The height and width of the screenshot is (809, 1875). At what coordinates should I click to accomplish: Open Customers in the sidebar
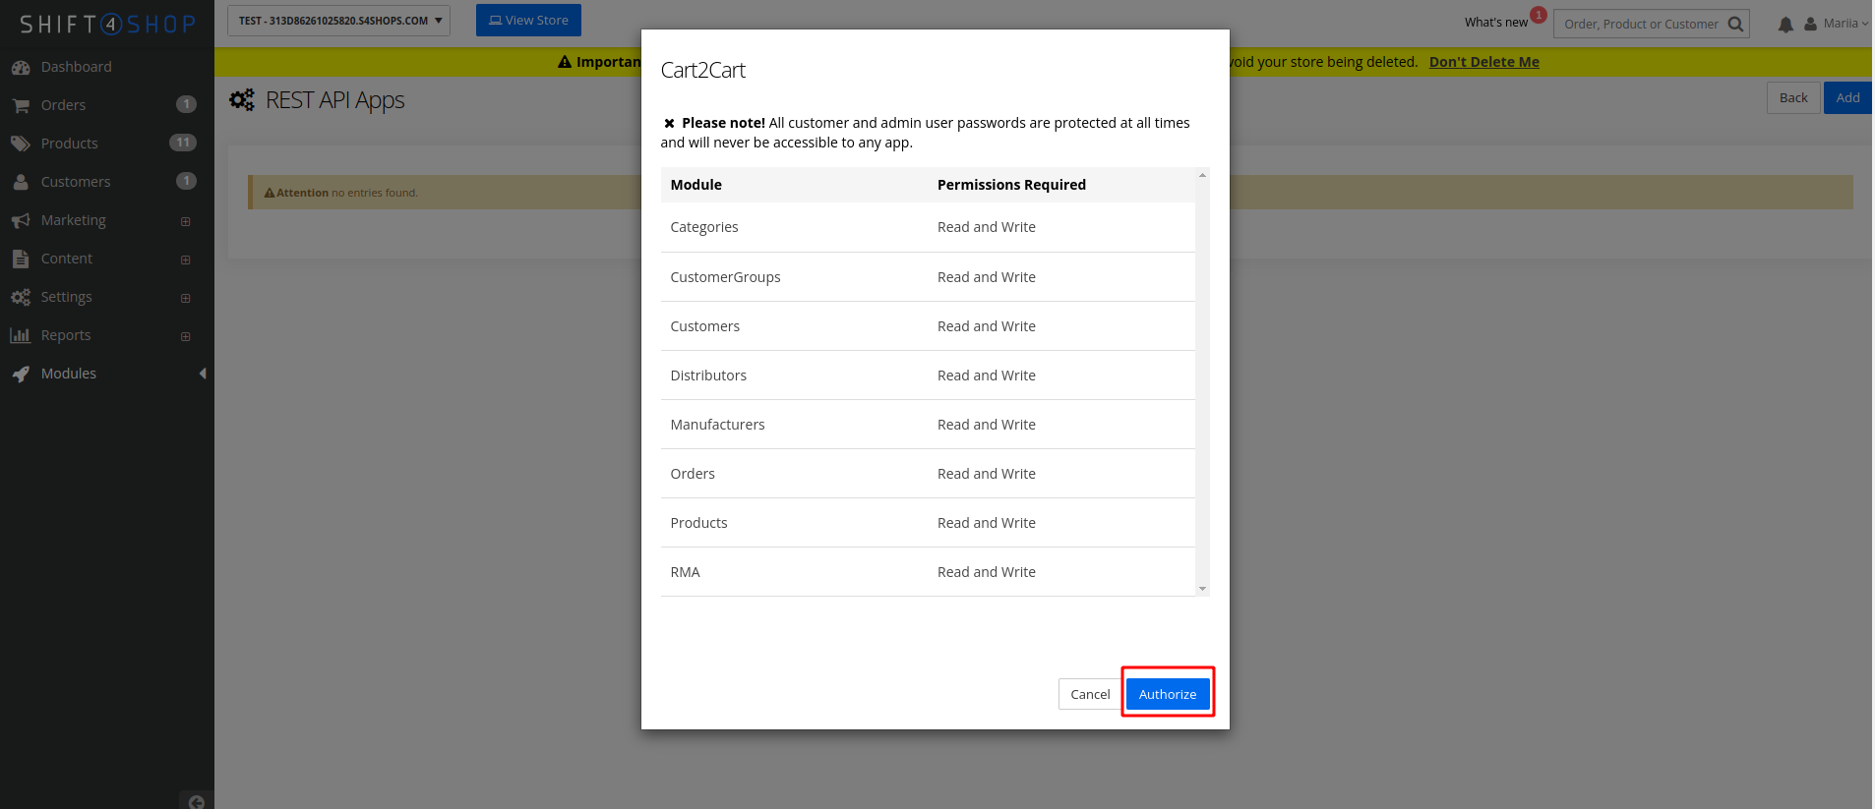(76, 182)
